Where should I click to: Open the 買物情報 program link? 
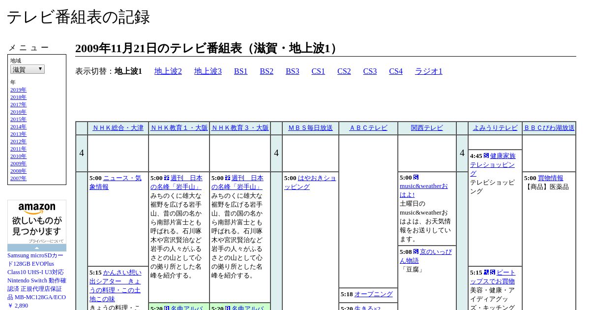(551, 178)
